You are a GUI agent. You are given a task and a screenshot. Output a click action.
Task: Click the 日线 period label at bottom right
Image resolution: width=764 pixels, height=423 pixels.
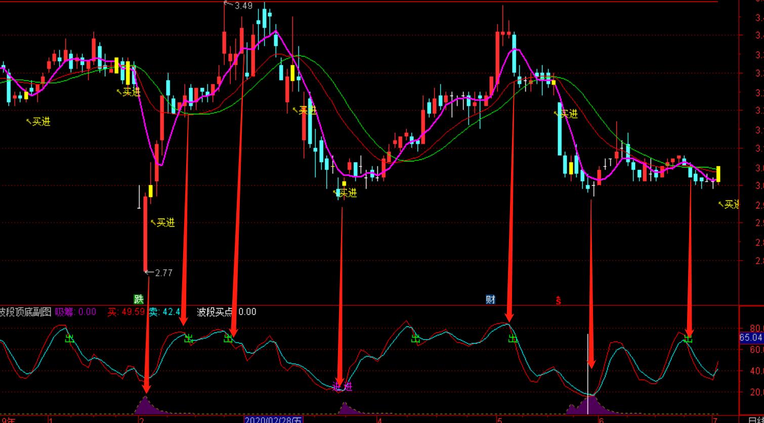[x=756, y=419]
